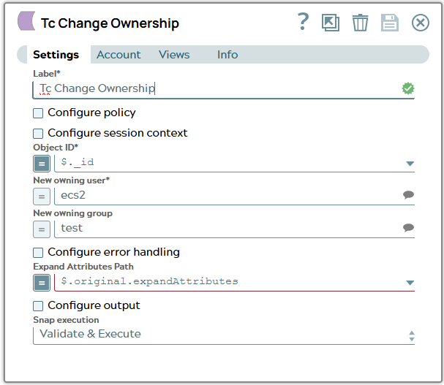Viewport: 444px width, 385px height.
Task: Switch to the Account tab
Action: coord(118,55)
